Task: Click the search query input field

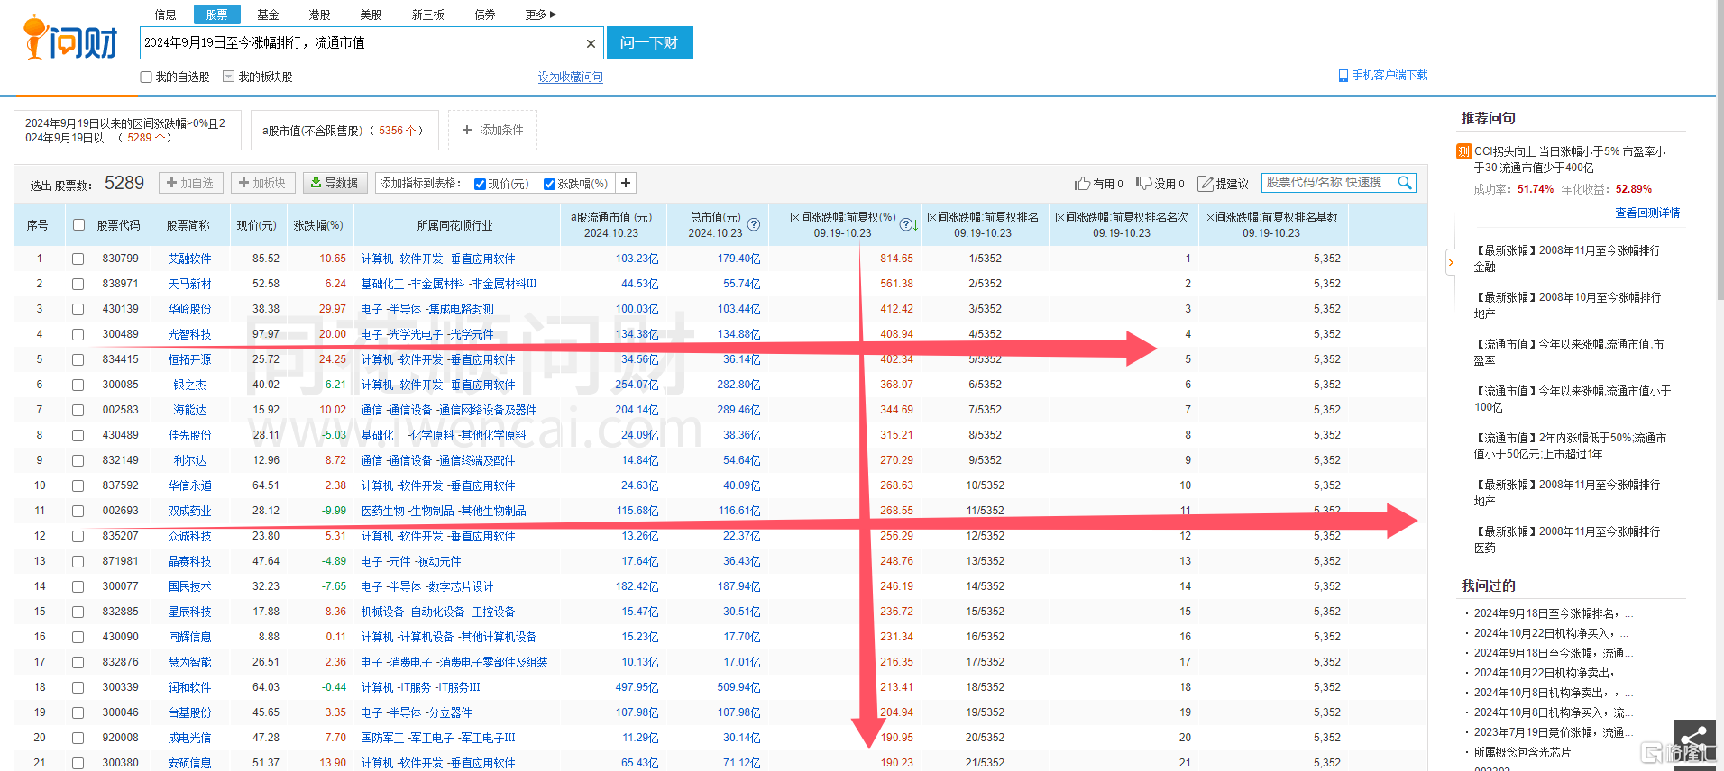Action: tap(362, 43)
